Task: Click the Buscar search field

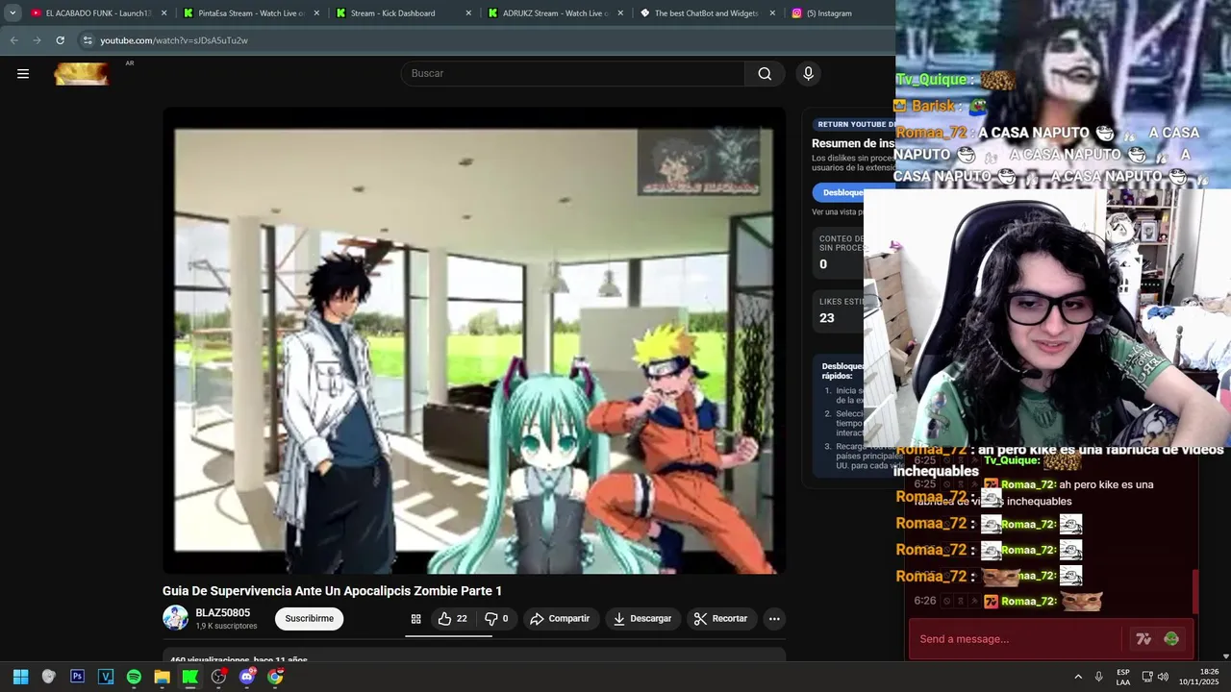Action: click(572, 73)
